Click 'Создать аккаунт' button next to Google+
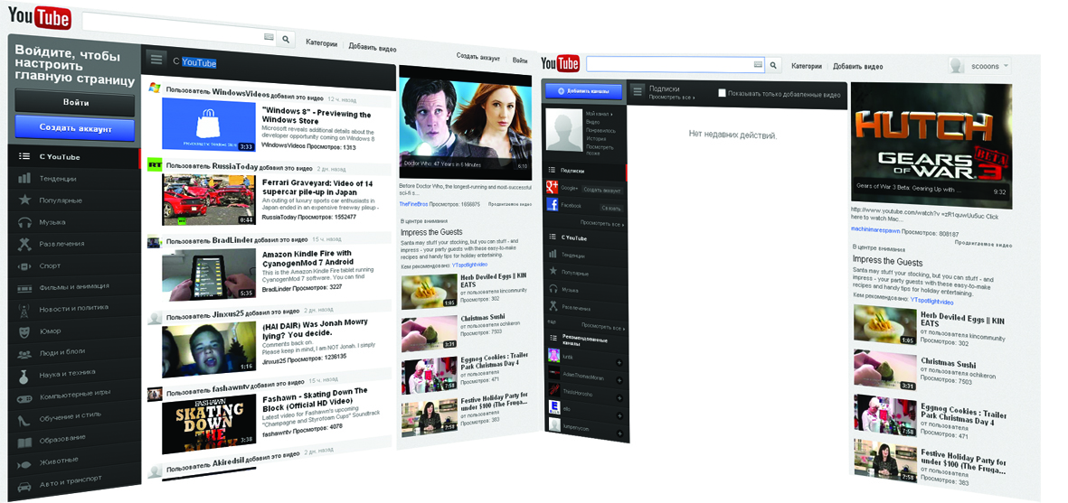The width and height of the screenshot is (1068, 503). pos(602,190)
